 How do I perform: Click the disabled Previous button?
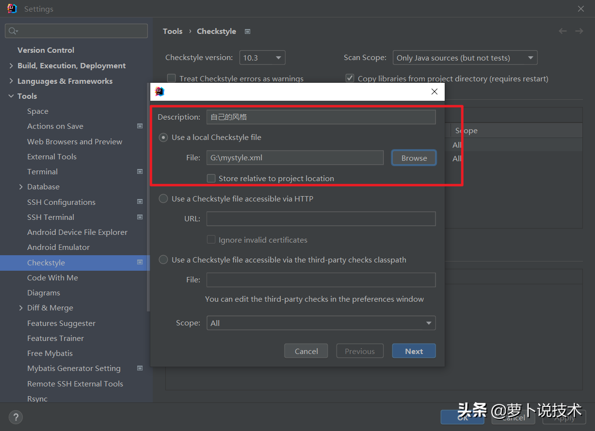click(360, 351)
